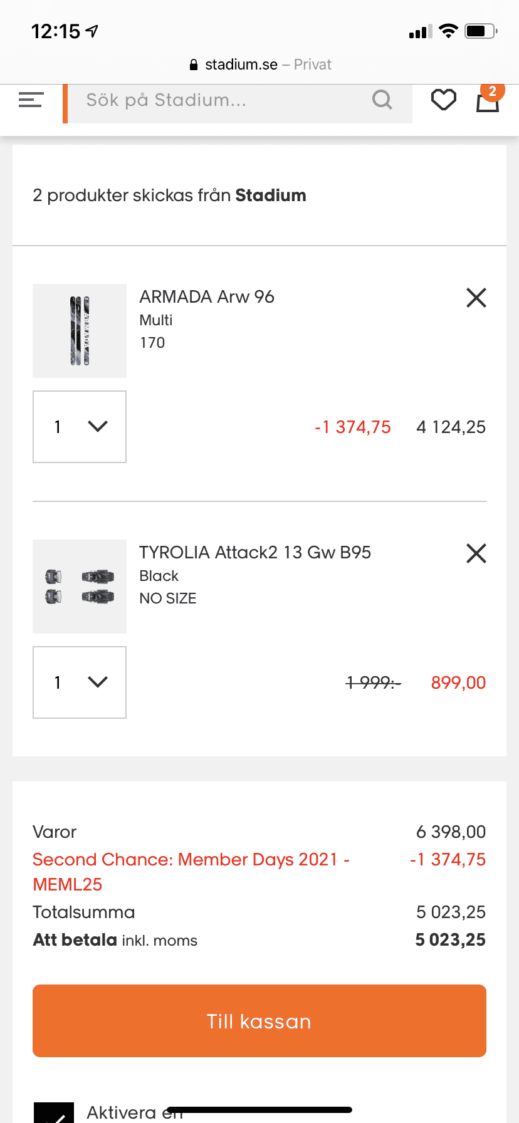This screenshot has width=519, height=1123.
Task: Remove TYROLIA Attack2 bindings from cart
Action: (476, 553)
